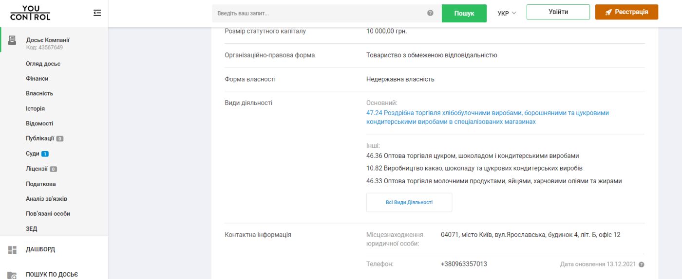Image resolution: width=682 pixels, height=279 pixels.
Task: Click activity 10.82 Виробництво какао
Action: (474, 168)
